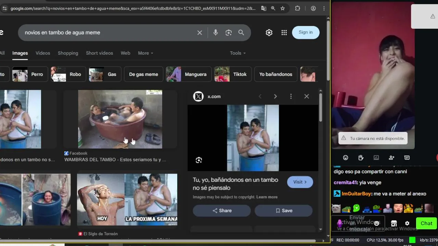Go to previous image in preview panel
438x246 pixels.
(x=260, y=96)
